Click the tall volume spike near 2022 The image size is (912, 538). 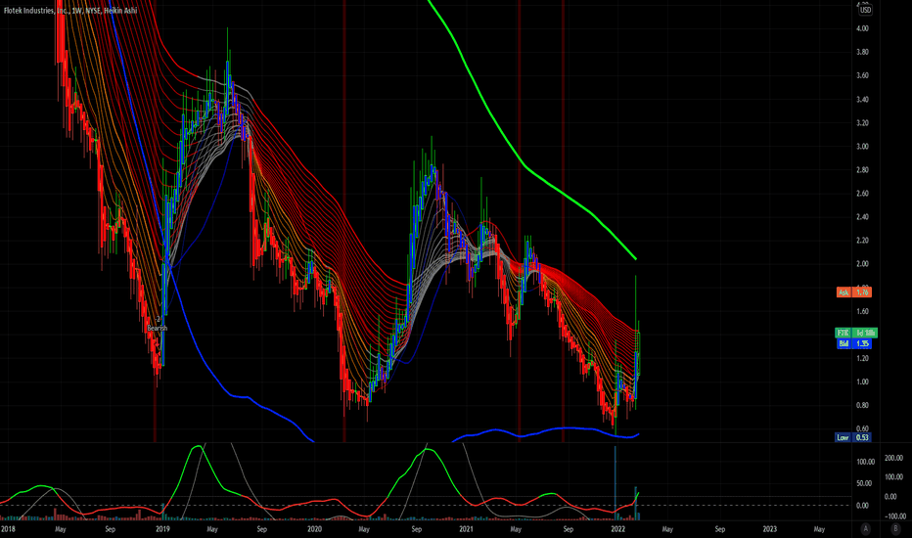point(616,483)
